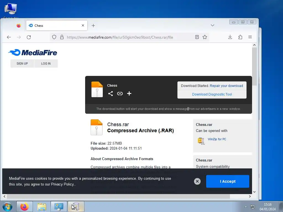Close the Chess tab
Screen dimensions: 283x212
83,25
